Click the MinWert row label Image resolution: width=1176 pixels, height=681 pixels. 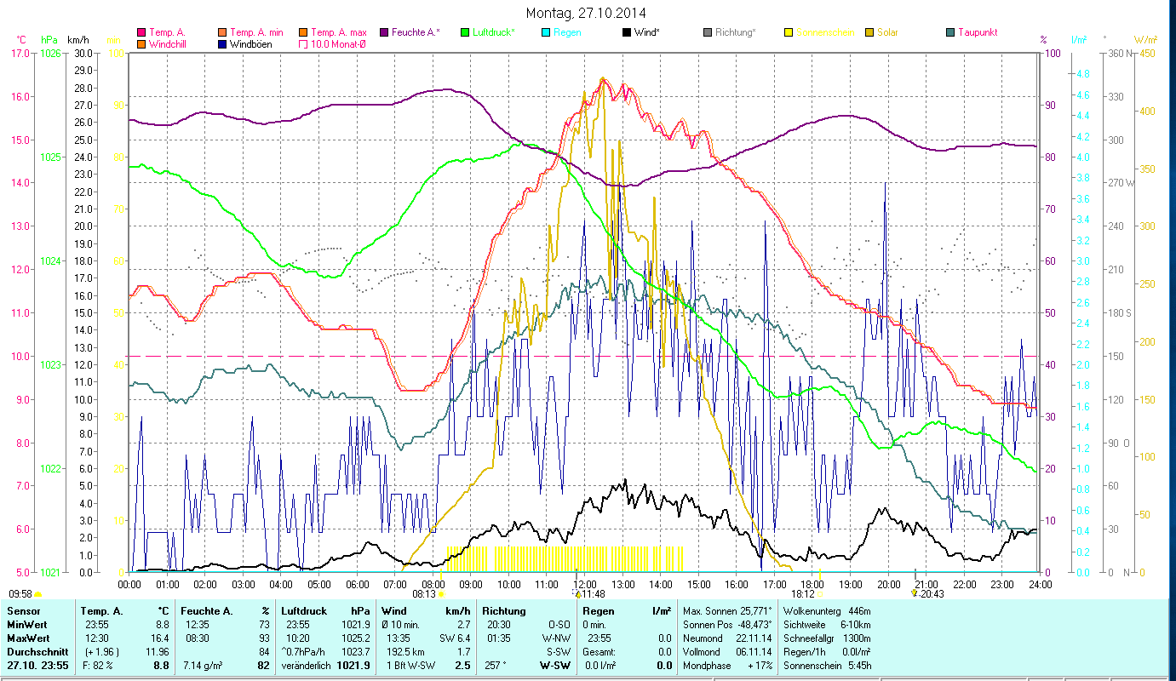[x=28, y=625]
